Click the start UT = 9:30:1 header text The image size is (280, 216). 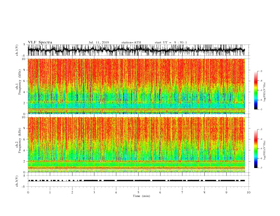(x=171, y=42)
